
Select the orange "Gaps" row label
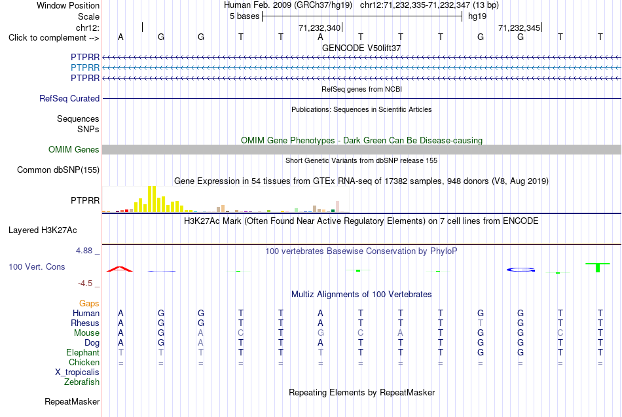coord(89,304)
